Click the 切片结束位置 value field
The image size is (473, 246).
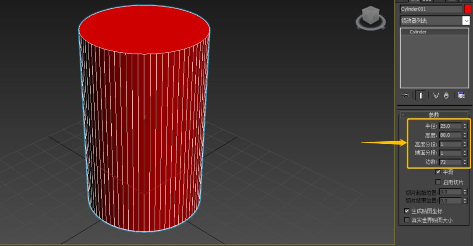450,201
